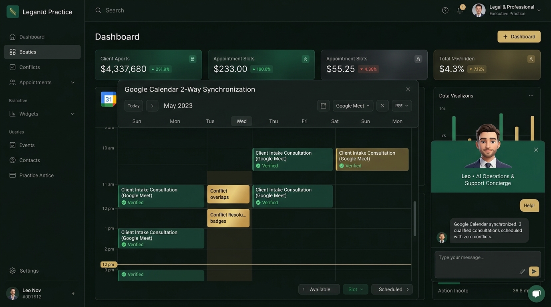Select the Wed day column header
The height and width of the screenshot is (307, 551).
[241, 122]
